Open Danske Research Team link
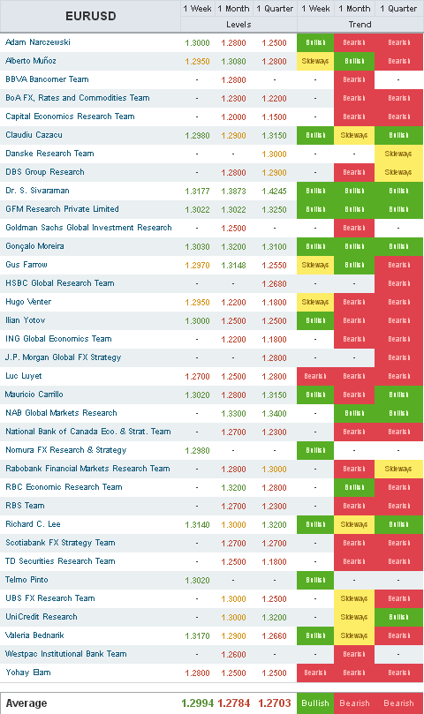 (x=49, y=154)
